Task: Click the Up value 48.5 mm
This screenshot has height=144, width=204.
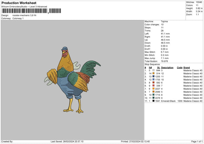Action: (165, 40)
